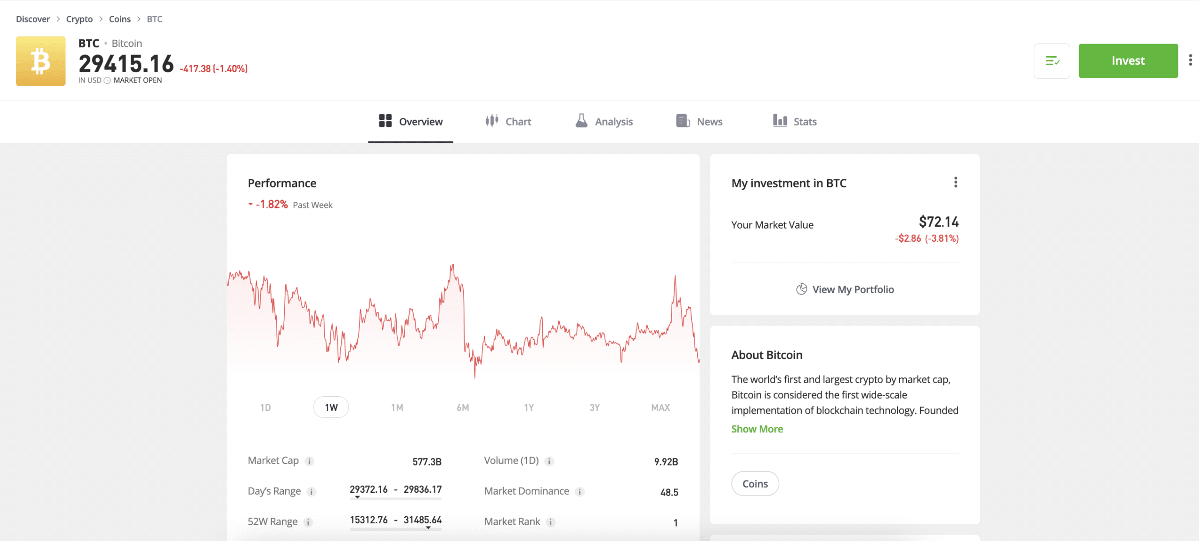
Task: Click the Day's Range slider bar
Action: click(x=396, y=499)
